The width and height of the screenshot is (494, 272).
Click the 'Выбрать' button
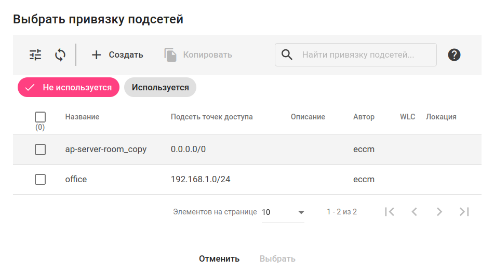pyautogui.click(x=277, y=259)
